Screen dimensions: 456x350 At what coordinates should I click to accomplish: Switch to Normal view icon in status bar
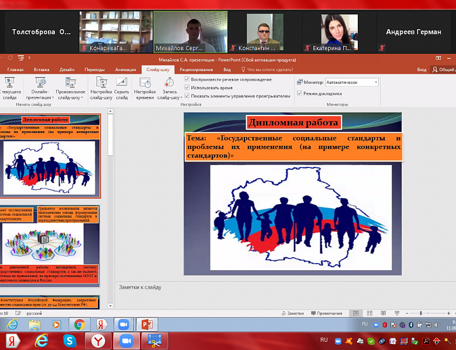tap(355, 313)
